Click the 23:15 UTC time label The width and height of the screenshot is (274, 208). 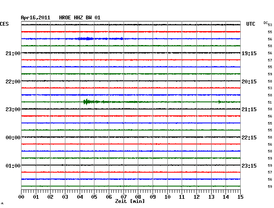coord(249,165)
